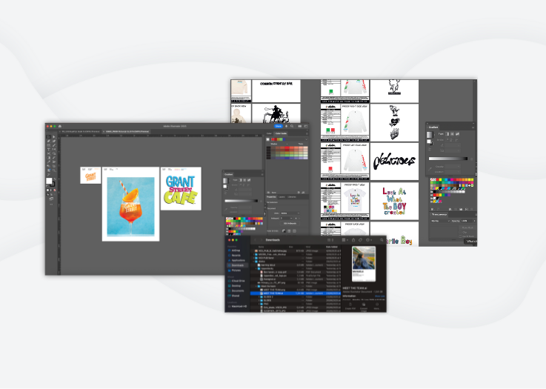Go back in Finder Downloads window

pos(255,240)
